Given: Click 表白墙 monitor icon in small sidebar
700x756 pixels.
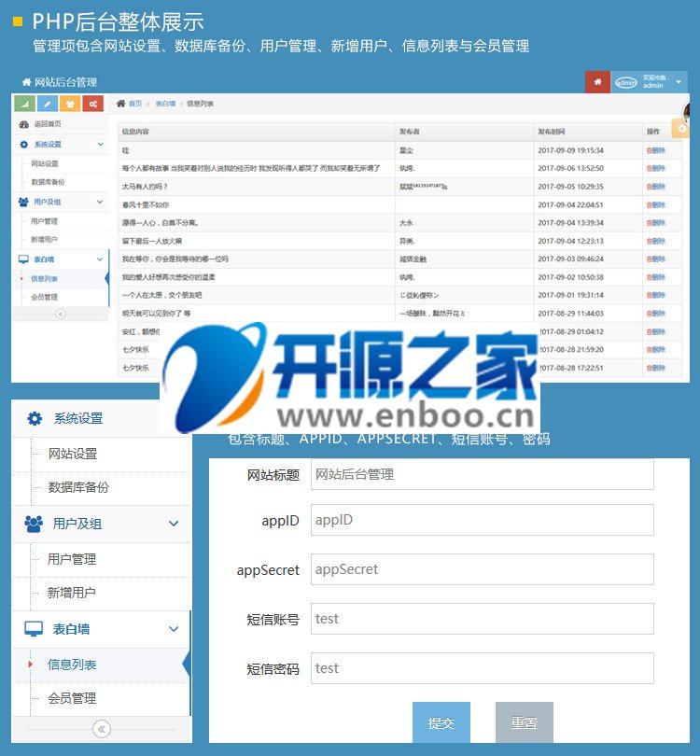Looking at the screenshot, I should (x=23, y=259).
